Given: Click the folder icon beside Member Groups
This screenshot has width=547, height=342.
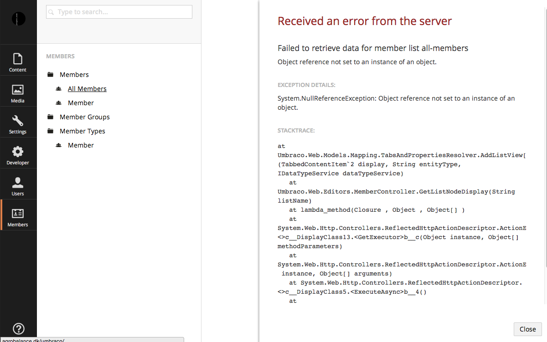Looking at the screenshot, I should pyautogui.click(x=51, y=117).
